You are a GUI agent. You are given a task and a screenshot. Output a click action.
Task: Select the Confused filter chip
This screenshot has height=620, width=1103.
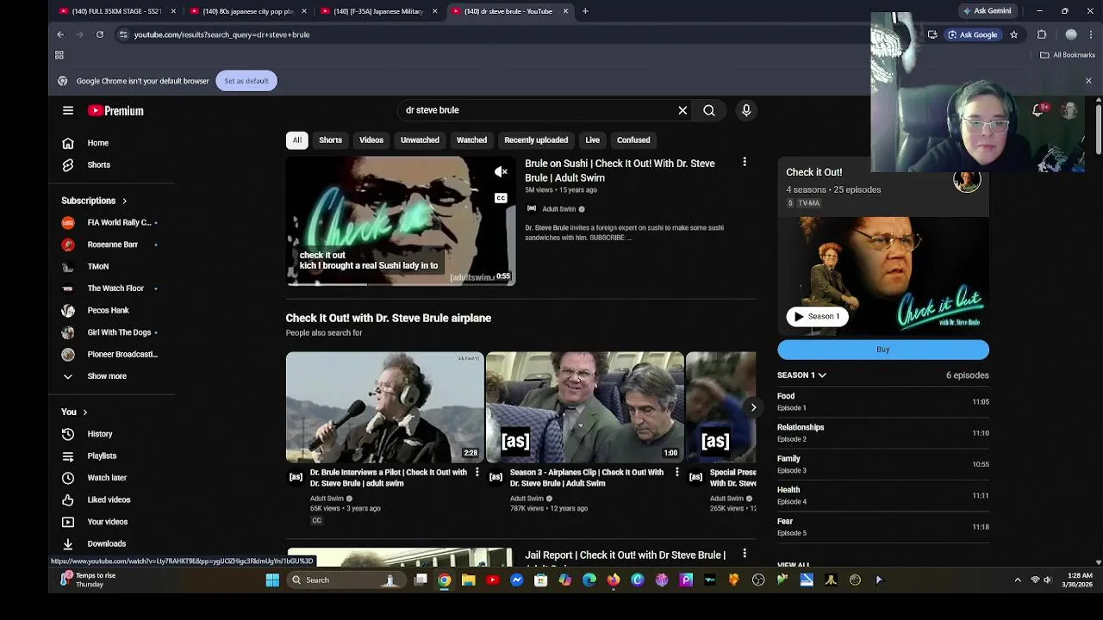click(x=633, y=139)
